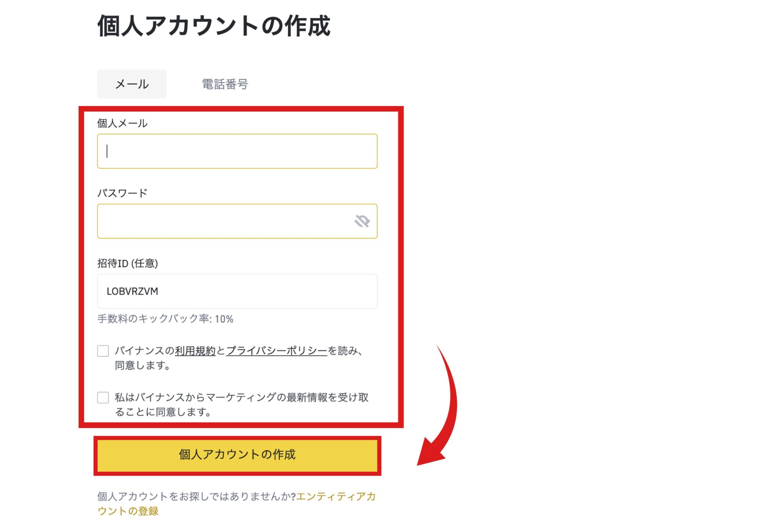Click the 手数料のキックバック率: 10% text
783x521 pixels.
click(x=165, y=319)
